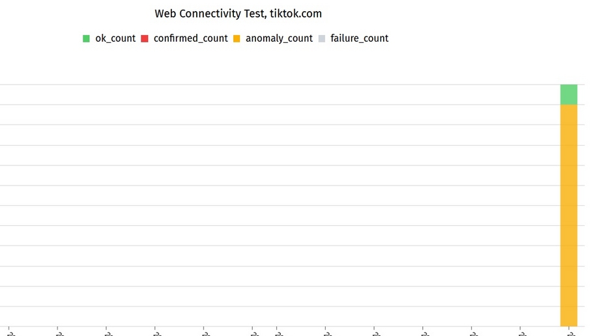Toggle the confirmed_count series legend label

click(x=190, y=38)
